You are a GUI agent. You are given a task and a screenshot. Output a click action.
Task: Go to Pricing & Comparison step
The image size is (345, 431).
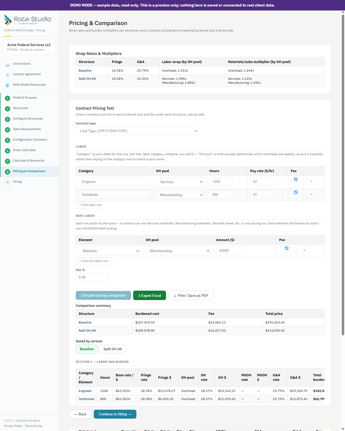[x=29, y=171]
